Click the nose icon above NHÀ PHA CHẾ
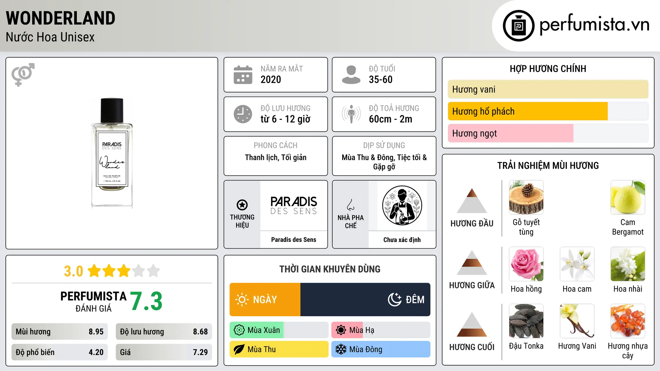The image size is (660, 371). pyautogui.click(x=351, y=205)
